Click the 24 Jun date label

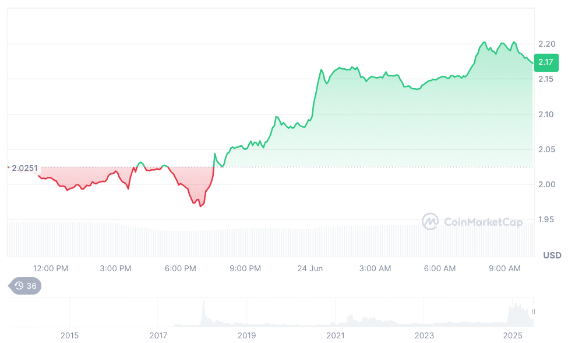(x=311, y=268)
